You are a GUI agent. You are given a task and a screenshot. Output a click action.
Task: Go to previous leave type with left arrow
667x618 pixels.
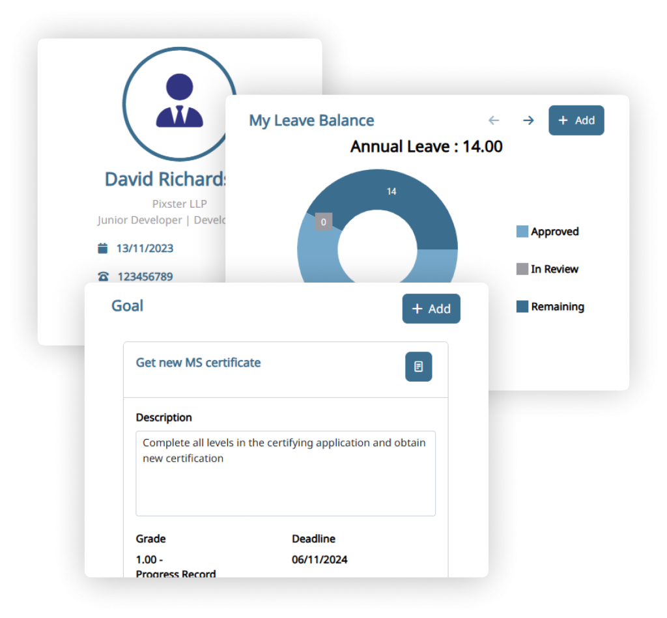click(x=494, y=120)
